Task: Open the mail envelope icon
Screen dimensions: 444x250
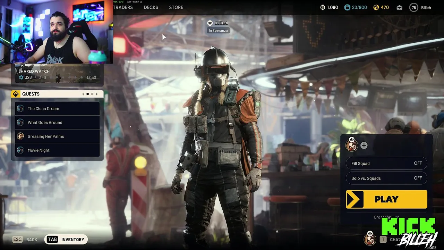Action: [400, 7]
